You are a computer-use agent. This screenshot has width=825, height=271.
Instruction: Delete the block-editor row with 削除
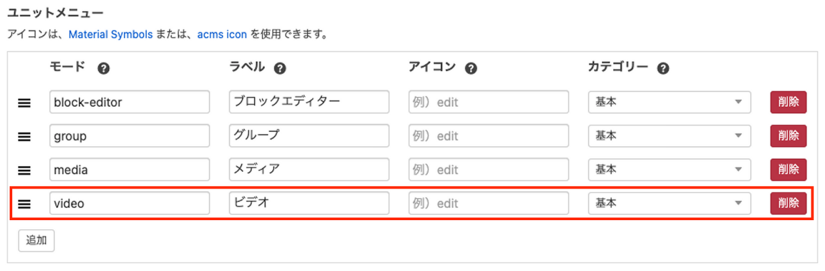[x=788, y=102]
